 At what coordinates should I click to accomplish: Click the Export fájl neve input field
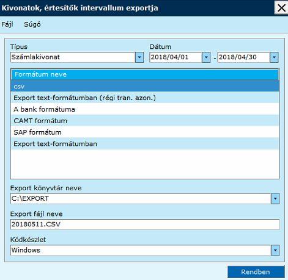pyautogui.click(x=145, y=224)
